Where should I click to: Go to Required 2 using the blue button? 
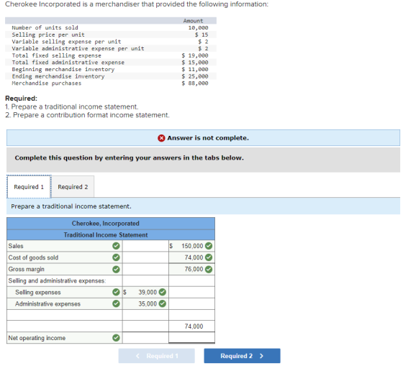point(242,356)
